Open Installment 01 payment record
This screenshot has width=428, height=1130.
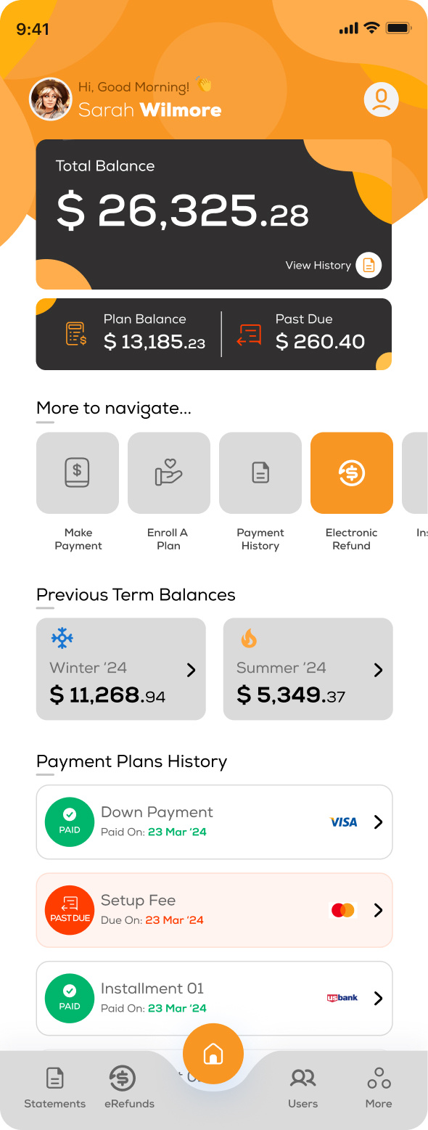coord(378,997)
